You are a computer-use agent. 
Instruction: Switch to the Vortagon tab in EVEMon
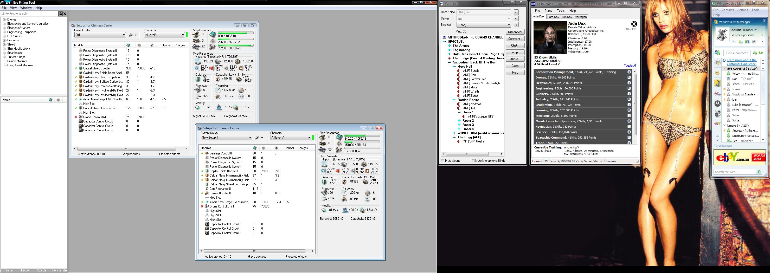click(581, 17)
